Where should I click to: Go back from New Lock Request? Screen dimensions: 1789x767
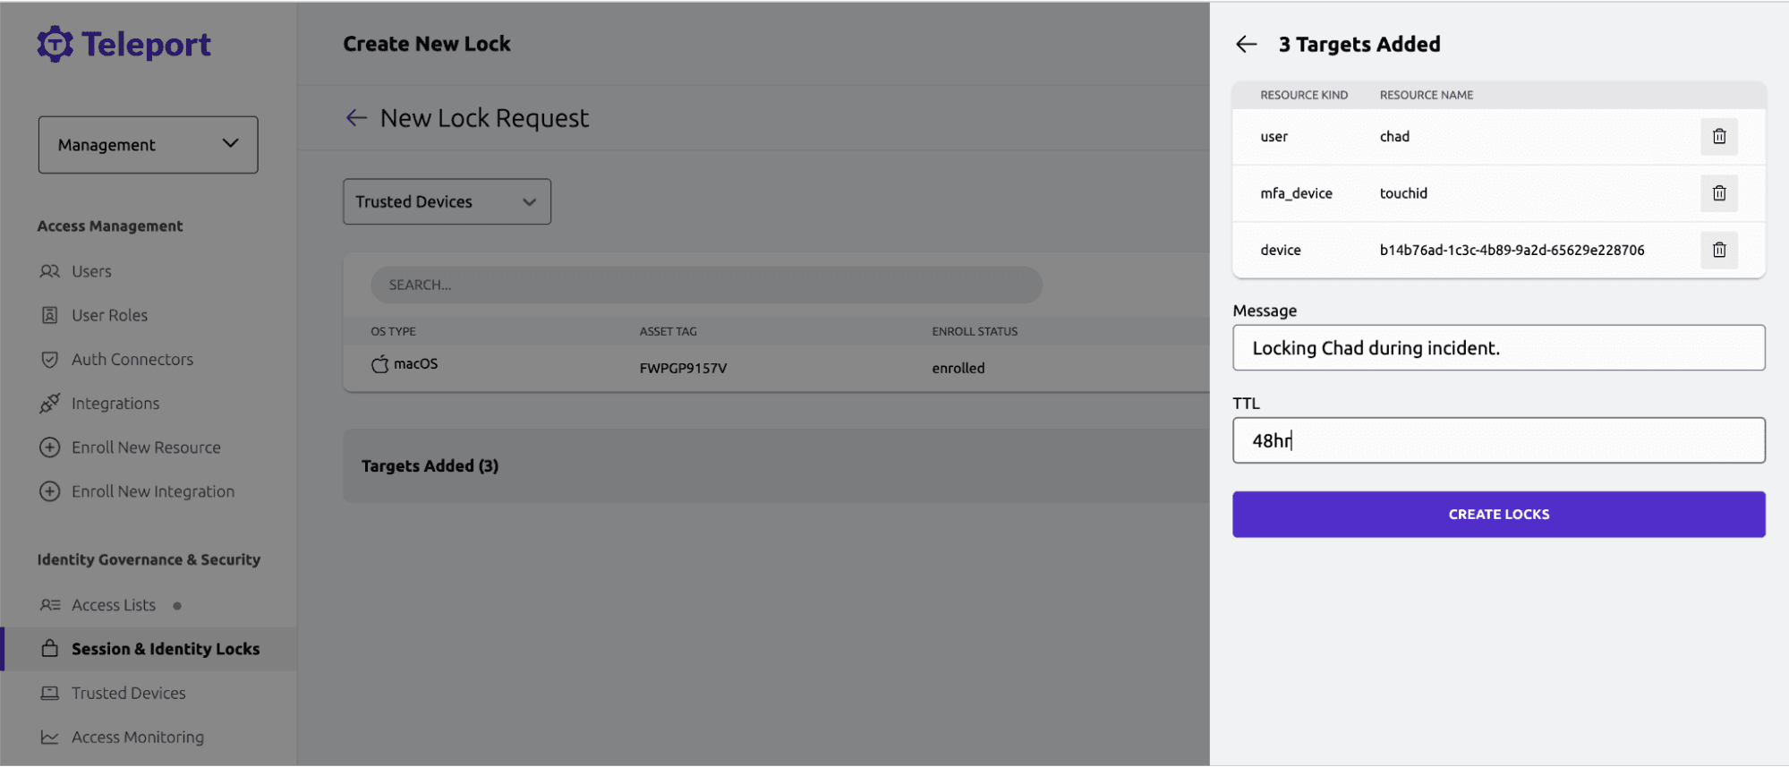point(356,118)
